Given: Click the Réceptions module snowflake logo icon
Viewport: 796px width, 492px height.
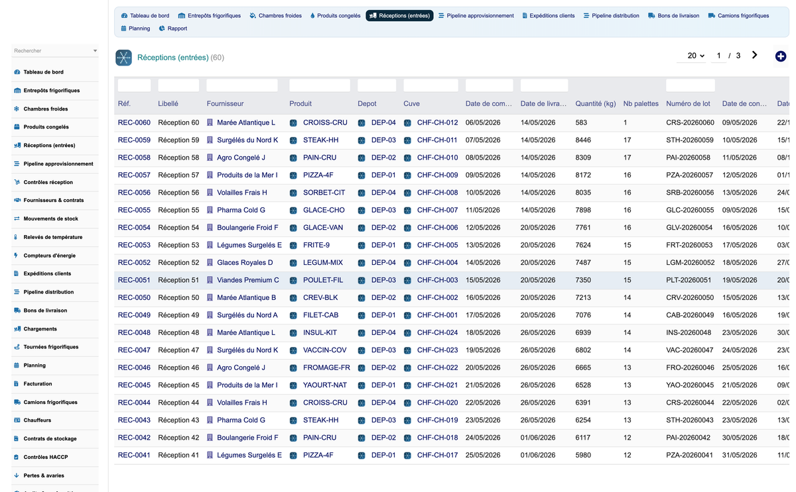Looking at the screenshot, I should 123,58.
